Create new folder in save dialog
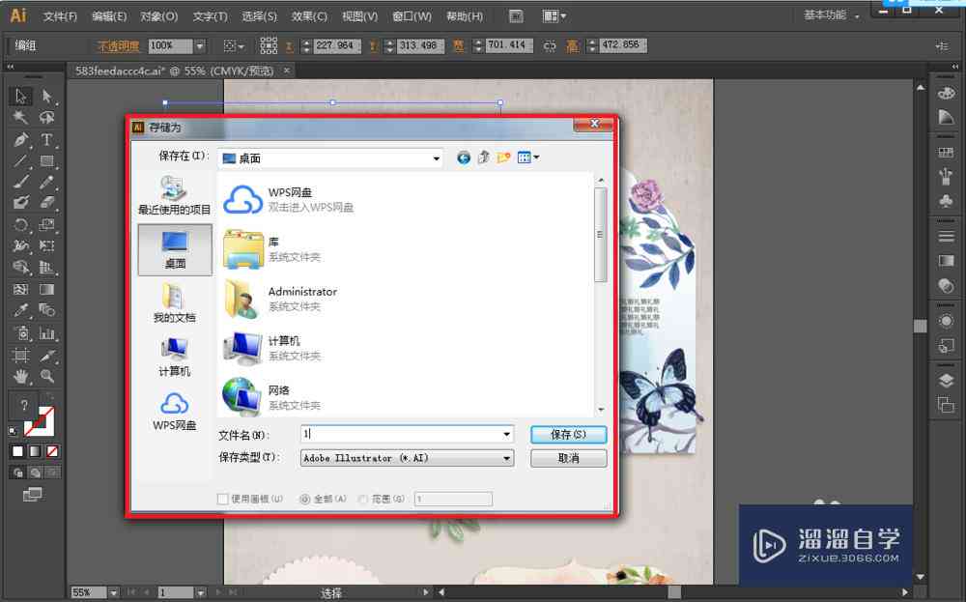The image size is (966, 602). (x=504, y=158)
